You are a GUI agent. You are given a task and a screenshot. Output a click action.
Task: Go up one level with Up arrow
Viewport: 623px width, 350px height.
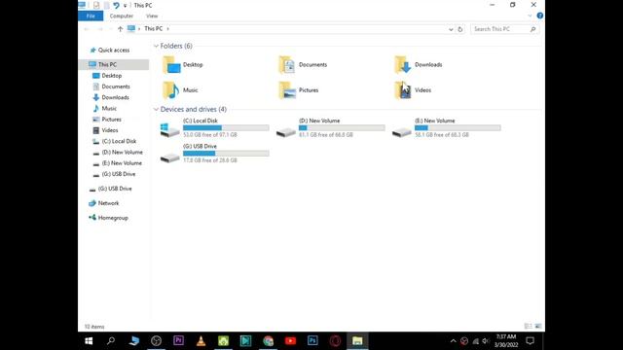point(120,28)
